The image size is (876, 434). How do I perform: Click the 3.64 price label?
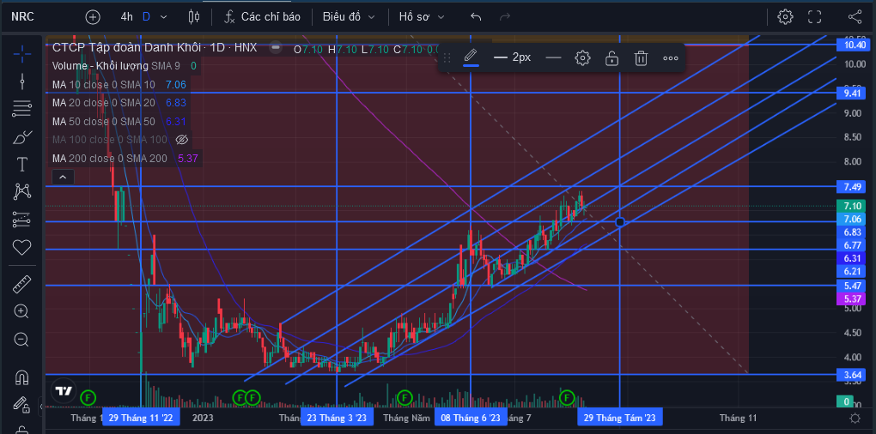[851, 374]
